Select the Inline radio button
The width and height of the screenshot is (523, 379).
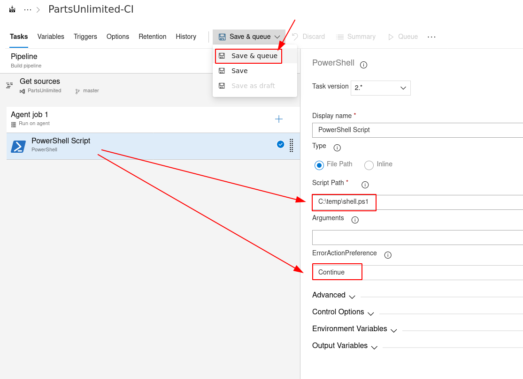(369, 165)
